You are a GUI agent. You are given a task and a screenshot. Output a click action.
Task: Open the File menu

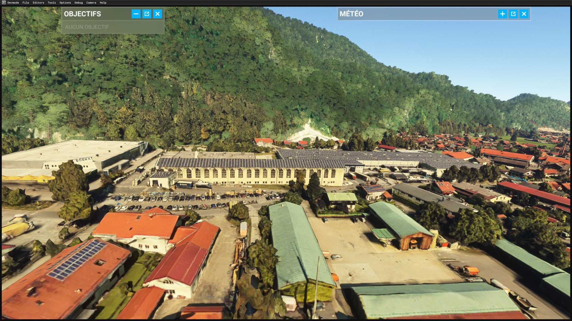[26, 3]
